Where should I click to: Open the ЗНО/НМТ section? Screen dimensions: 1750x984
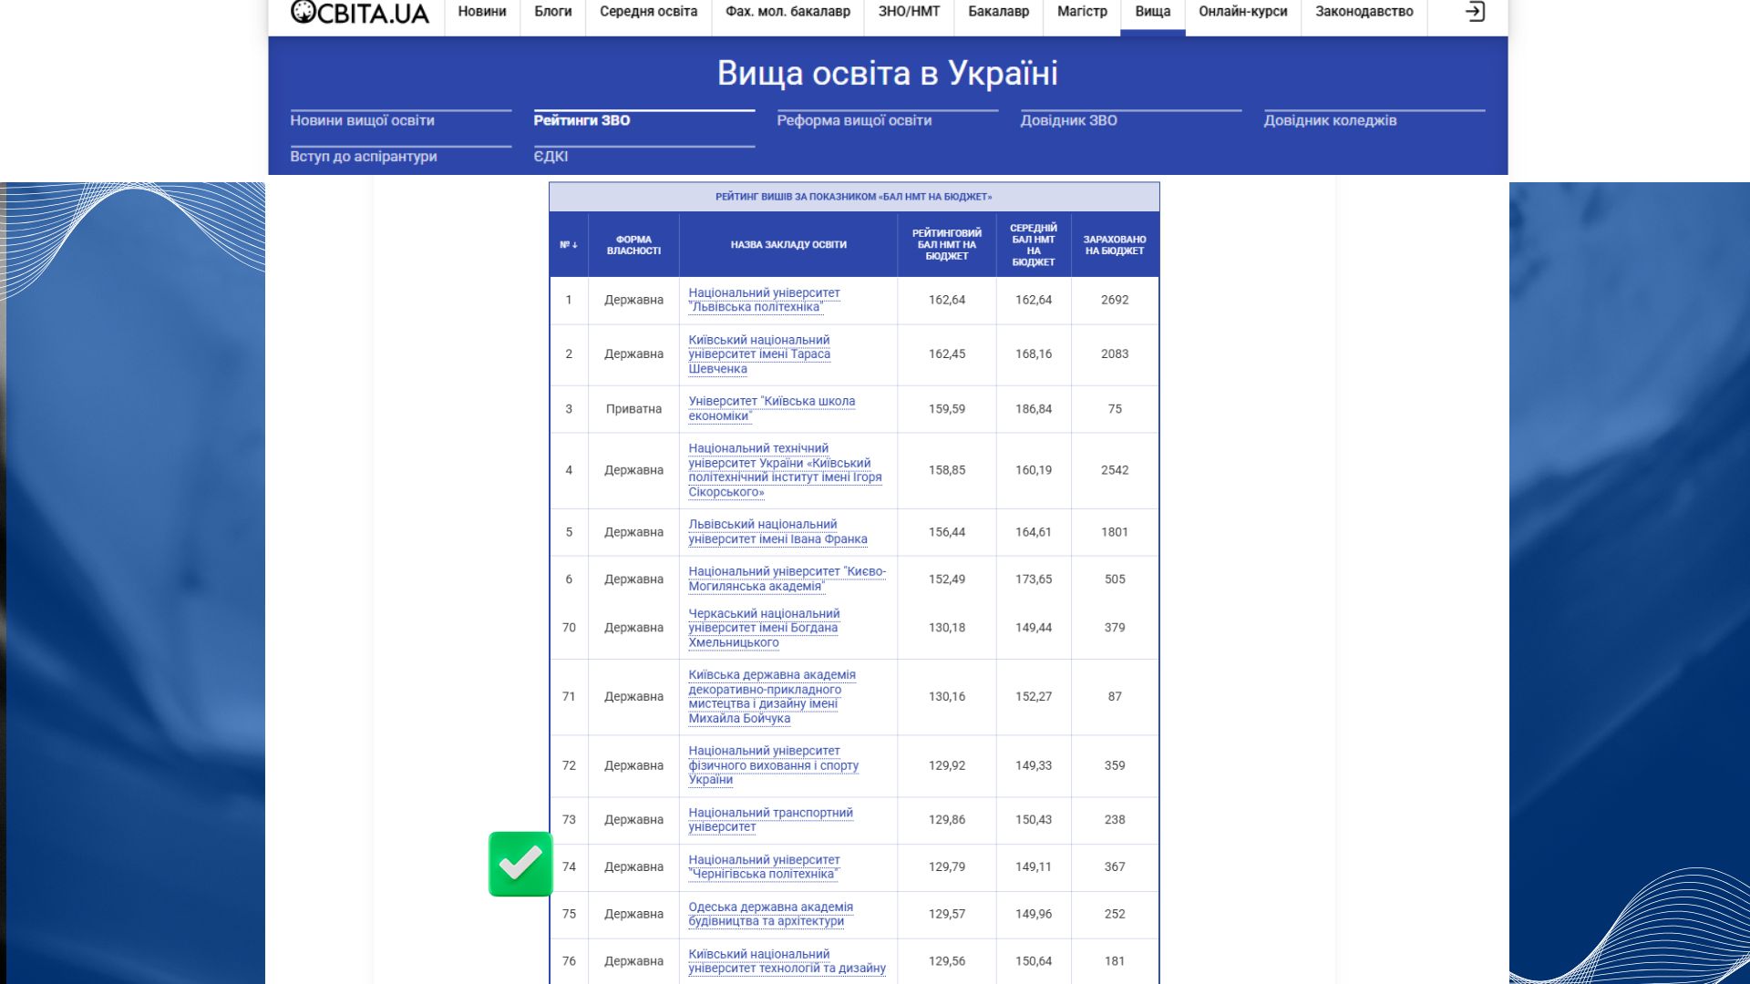tap(909, 12)
